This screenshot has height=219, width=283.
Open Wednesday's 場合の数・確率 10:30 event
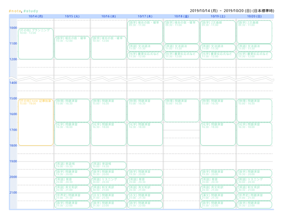tap(109, 48)
